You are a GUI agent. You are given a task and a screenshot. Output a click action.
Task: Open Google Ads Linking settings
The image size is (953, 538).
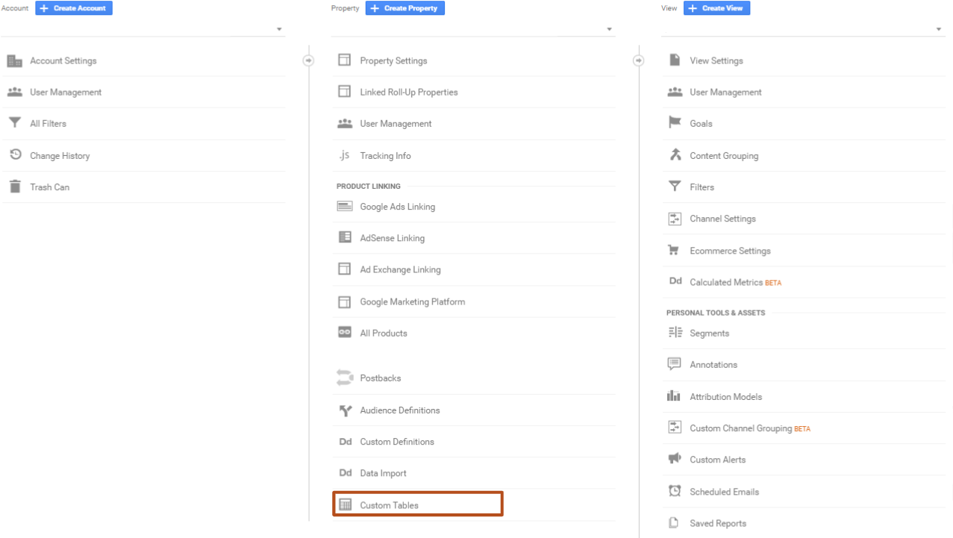[x=397, y=207]
